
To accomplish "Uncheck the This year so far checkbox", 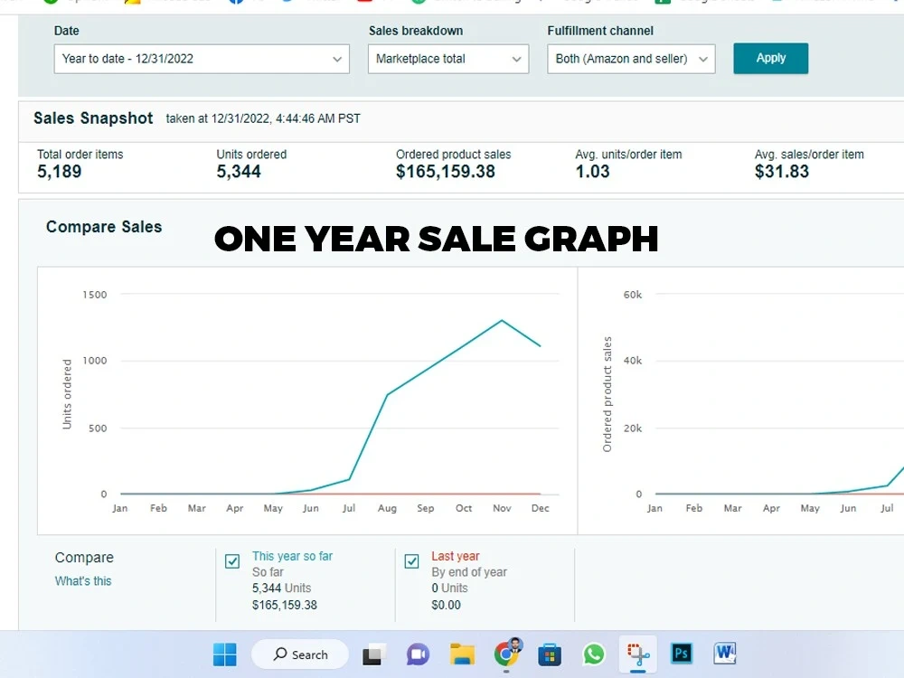I will point(232,561).
